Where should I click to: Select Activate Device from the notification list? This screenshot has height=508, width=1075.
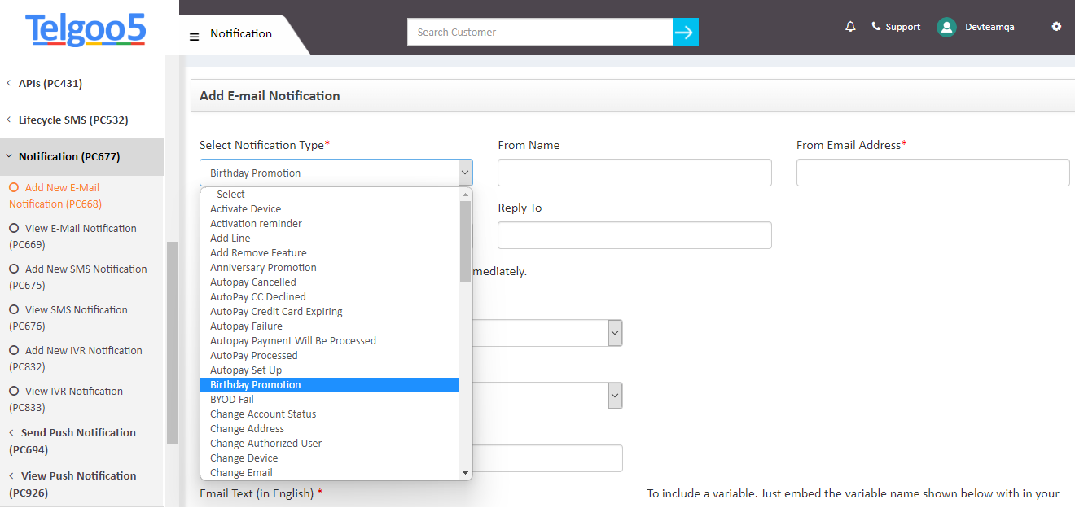(x=245, y=208)
